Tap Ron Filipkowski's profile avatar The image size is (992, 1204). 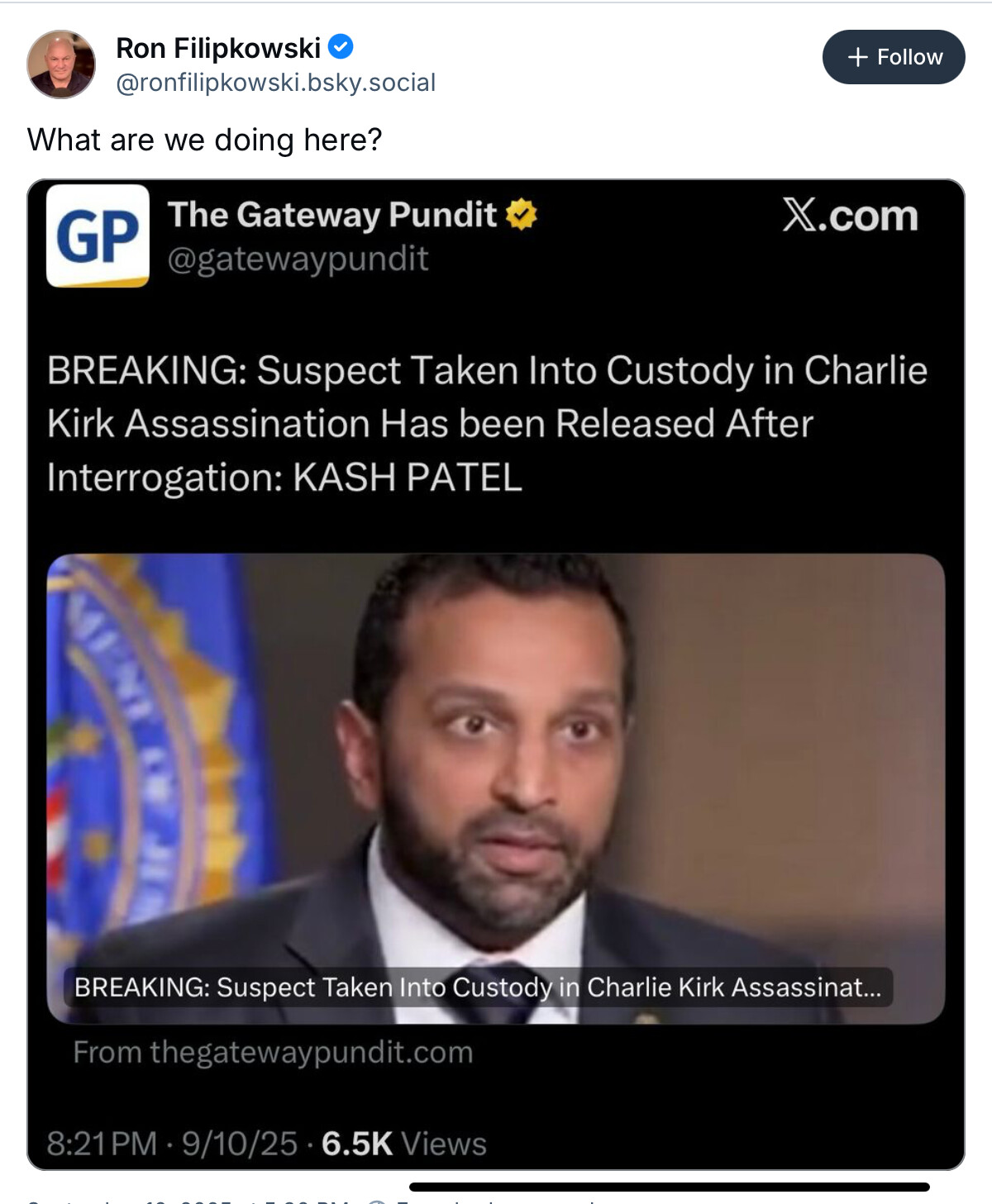(61, 64)
